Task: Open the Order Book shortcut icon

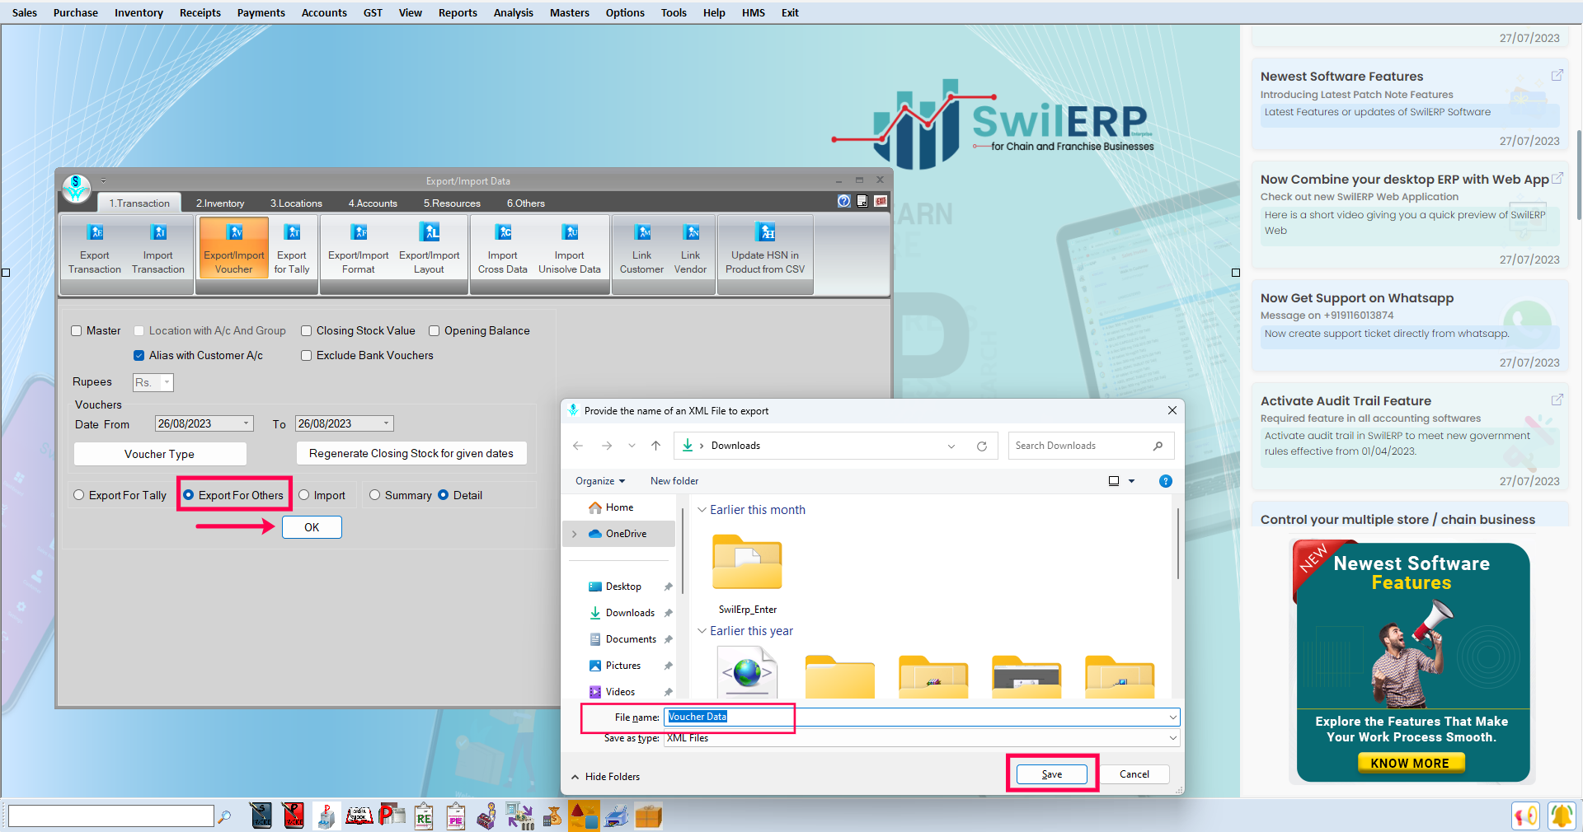Action: click(x=359, y=816)
